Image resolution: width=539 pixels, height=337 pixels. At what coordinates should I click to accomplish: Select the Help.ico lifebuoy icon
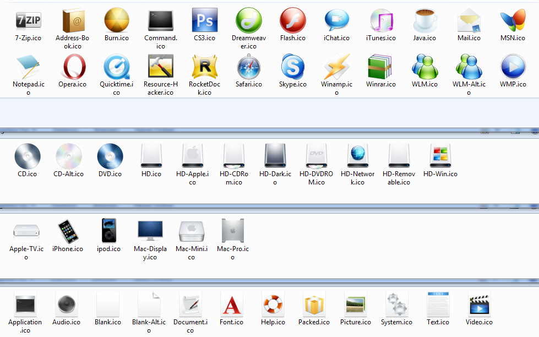(x=273, y=305)
